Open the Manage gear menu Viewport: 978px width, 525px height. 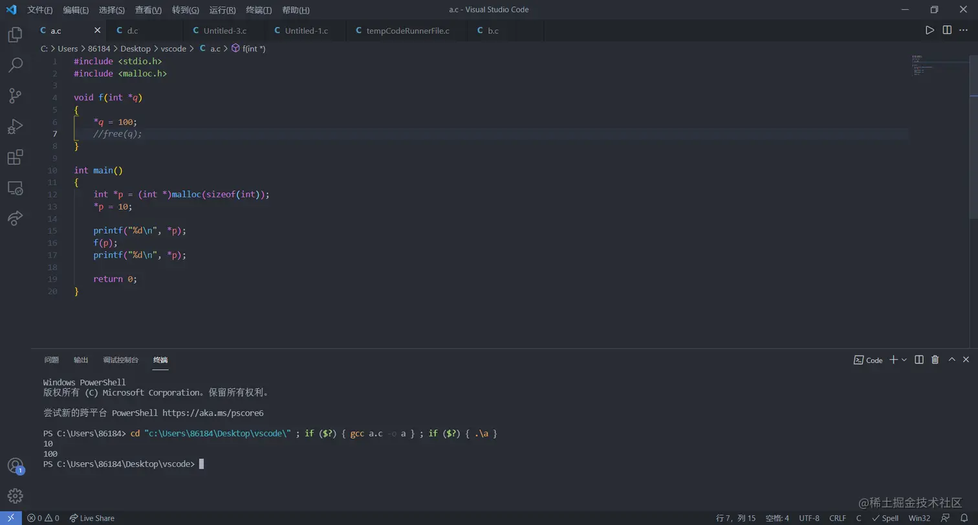point(15,496)
